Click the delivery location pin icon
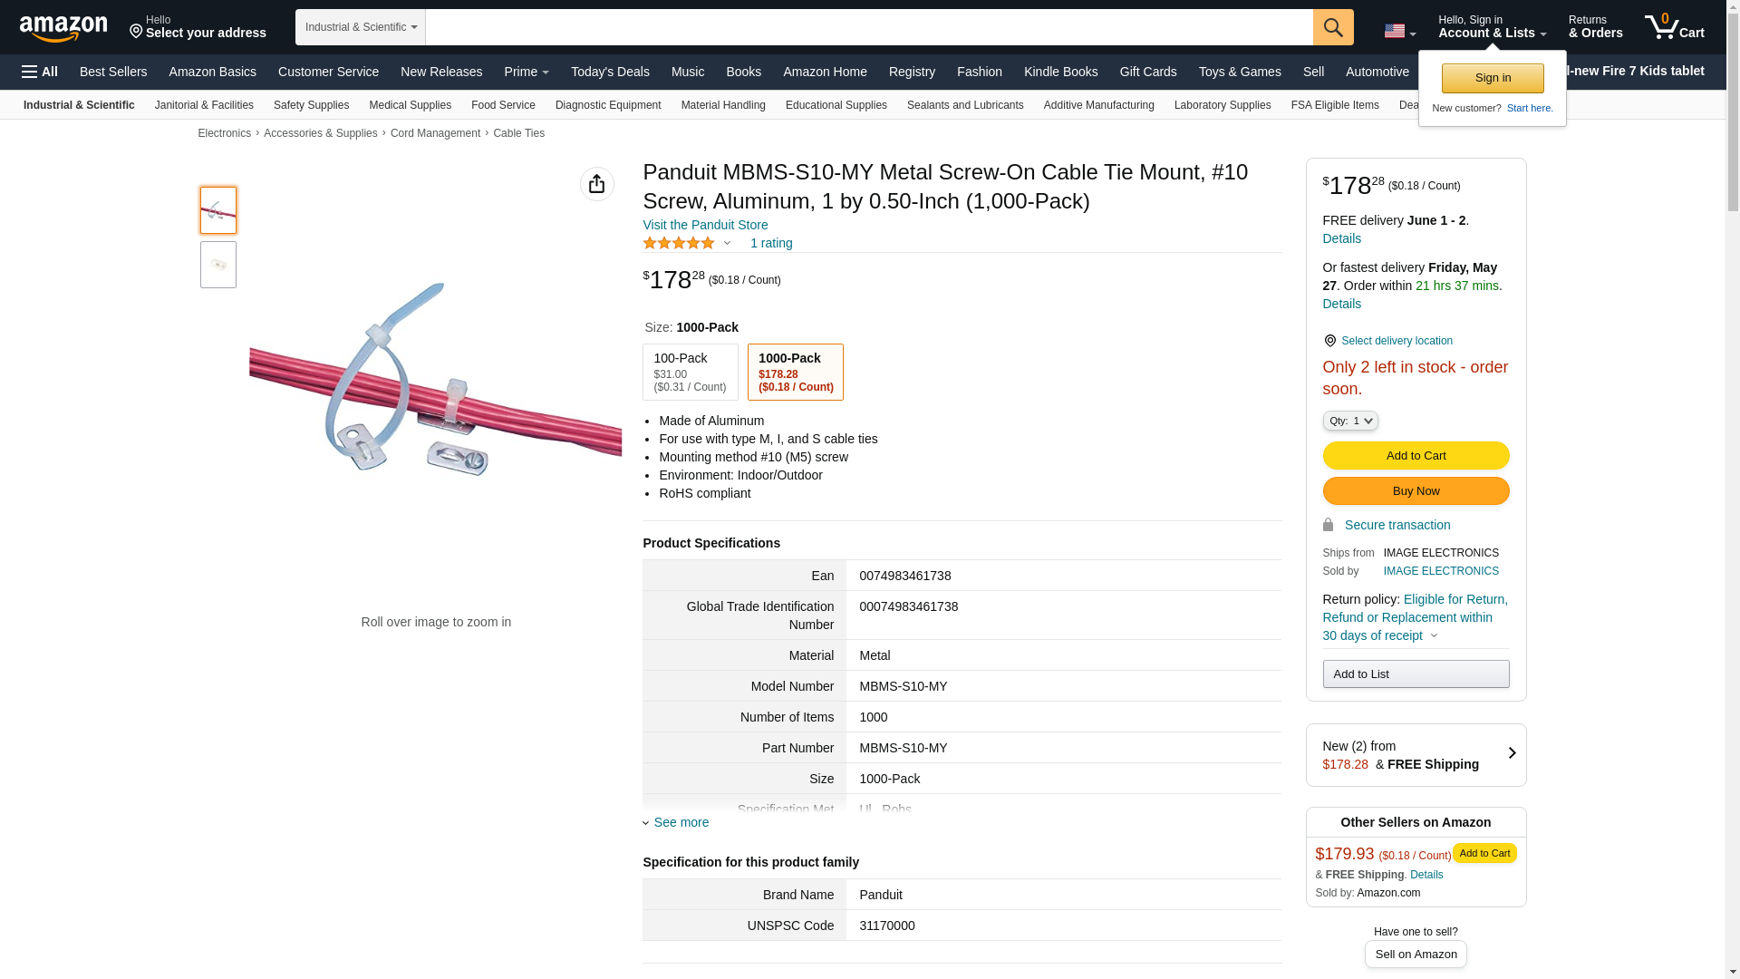 pyautogui.click(x=1329, y=341)
